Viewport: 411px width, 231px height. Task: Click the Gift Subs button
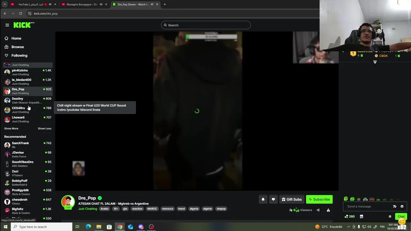pyautogui.click(x=292, y=199)
